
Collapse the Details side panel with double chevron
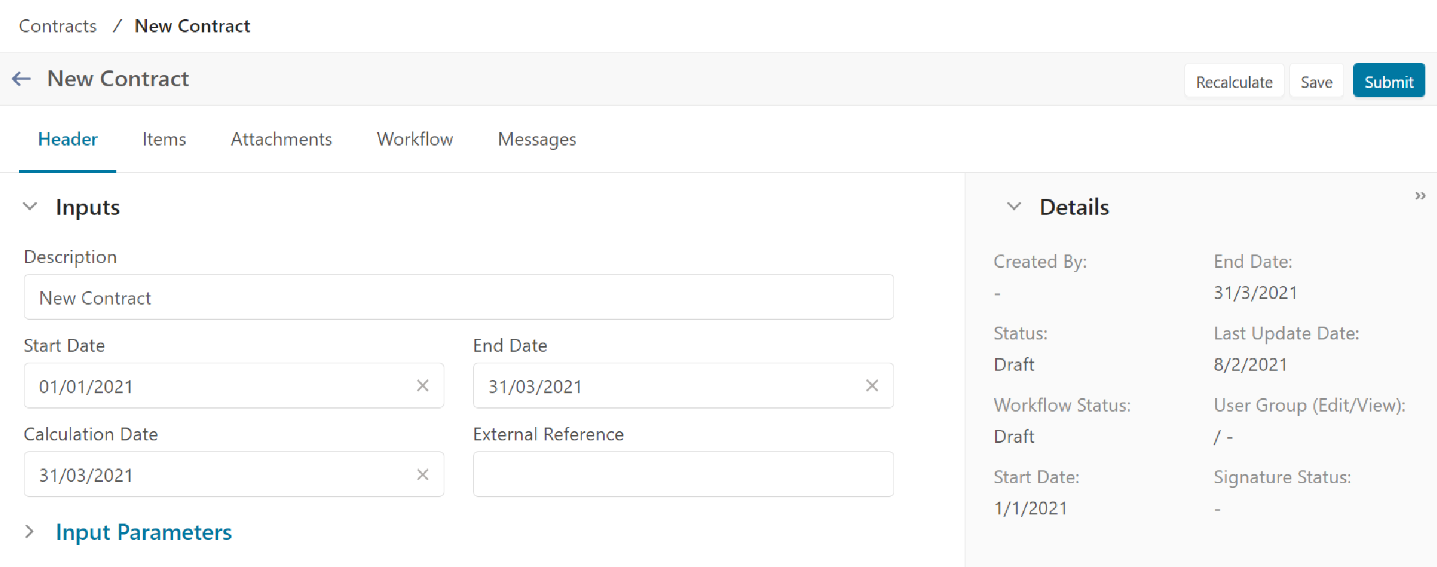(1420, 196)
